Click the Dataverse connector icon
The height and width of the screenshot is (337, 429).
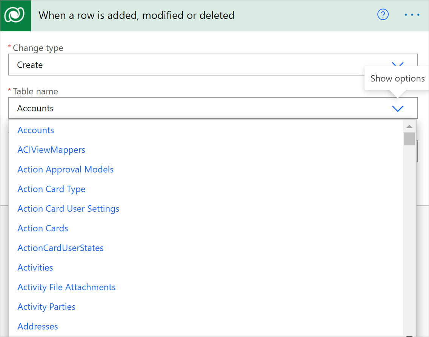point(15,15)
